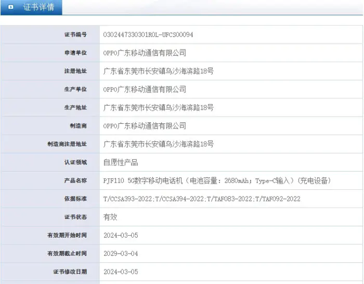364x284 pixels.
Task: Click the 产品名称 label
Action: click(75, 180)
